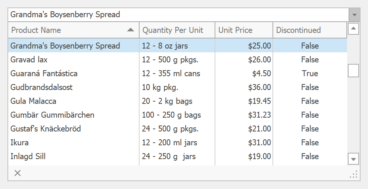Click the resize grip in popup corner
368x189 pixels.
(354, 174)
